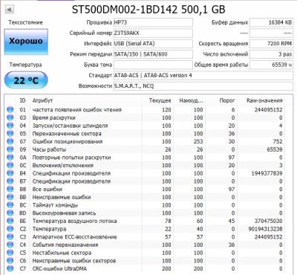Click status orb for attribute B8 row
The height and width of the screenshot is (275, 297).
[x=10, y=189]
